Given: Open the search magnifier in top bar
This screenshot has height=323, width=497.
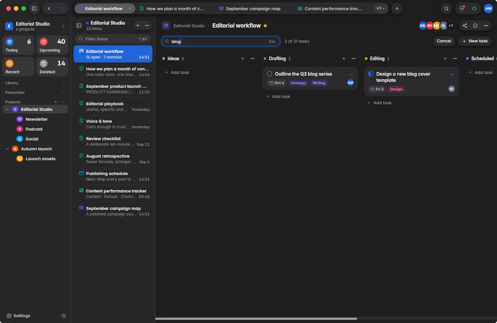Looking at the screenshot, I should click(x=447, y=9).
